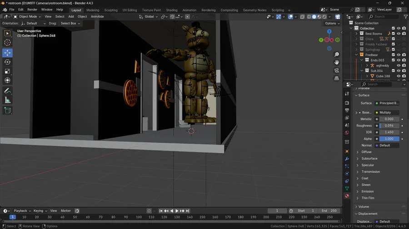Image resolution: width=409 pixels, height=229 pixels.
Task: Switch to solid viewport shading
Action: pos(314,17)
